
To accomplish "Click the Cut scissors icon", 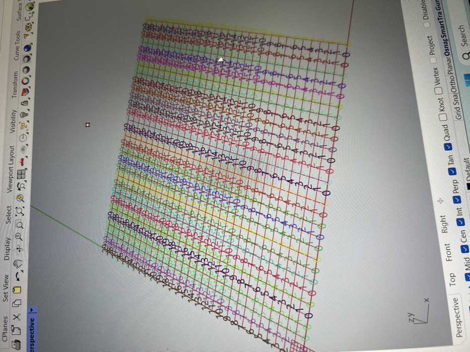I will 17,316.
